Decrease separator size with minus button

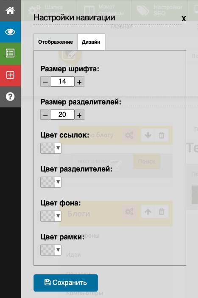click(x=45, y=115)
